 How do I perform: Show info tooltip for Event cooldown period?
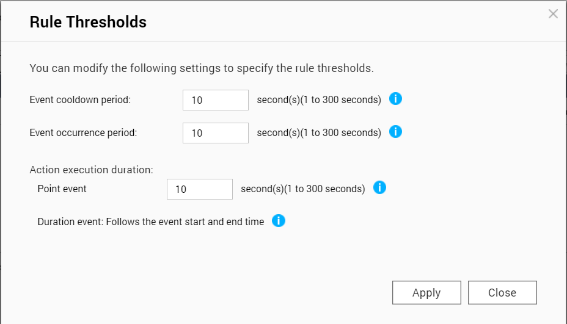(x=395, y=99)
